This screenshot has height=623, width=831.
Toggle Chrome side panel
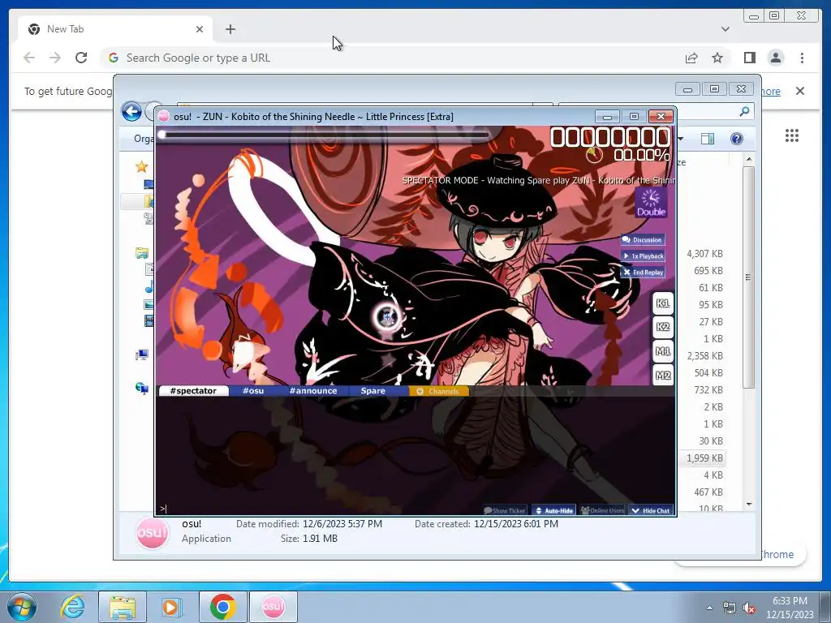(x=749, y=58)
